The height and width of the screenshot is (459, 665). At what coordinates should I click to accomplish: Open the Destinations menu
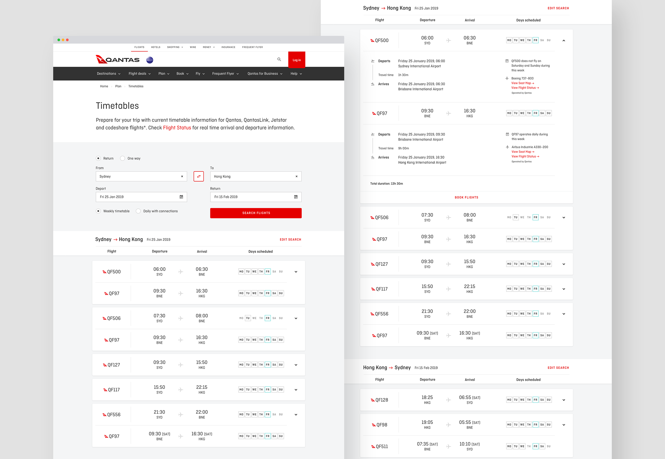coord(109,74)
